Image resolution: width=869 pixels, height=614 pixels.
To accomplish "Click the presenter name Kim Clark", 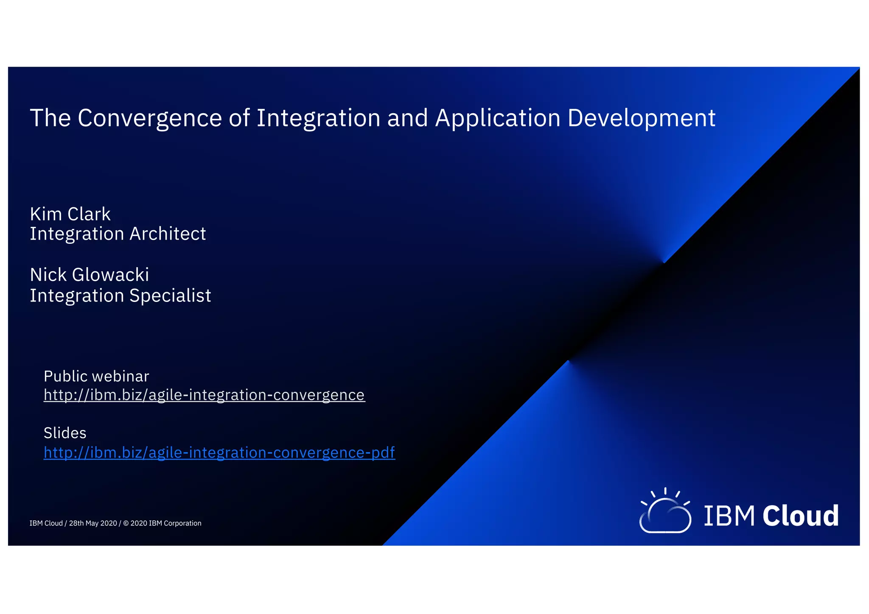I will coord(70,214).
